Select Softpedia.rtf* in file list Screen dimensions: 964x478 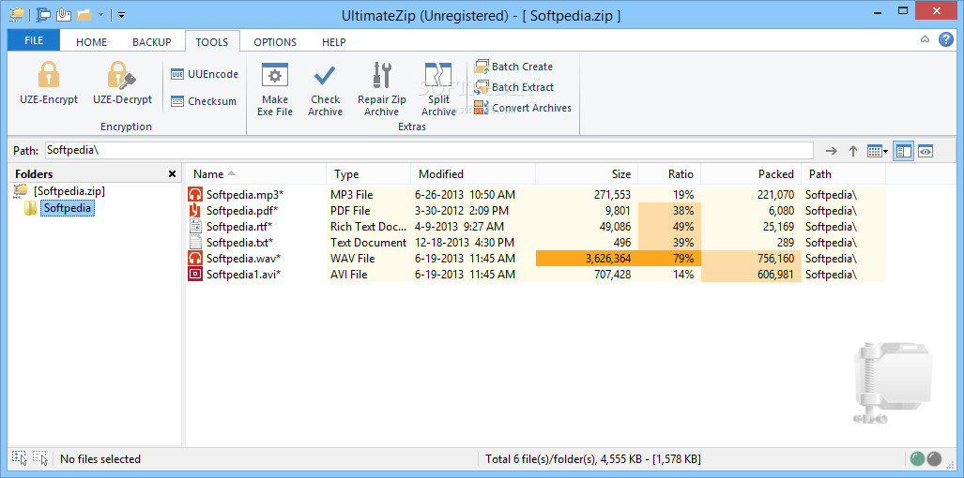pos(240,227)
